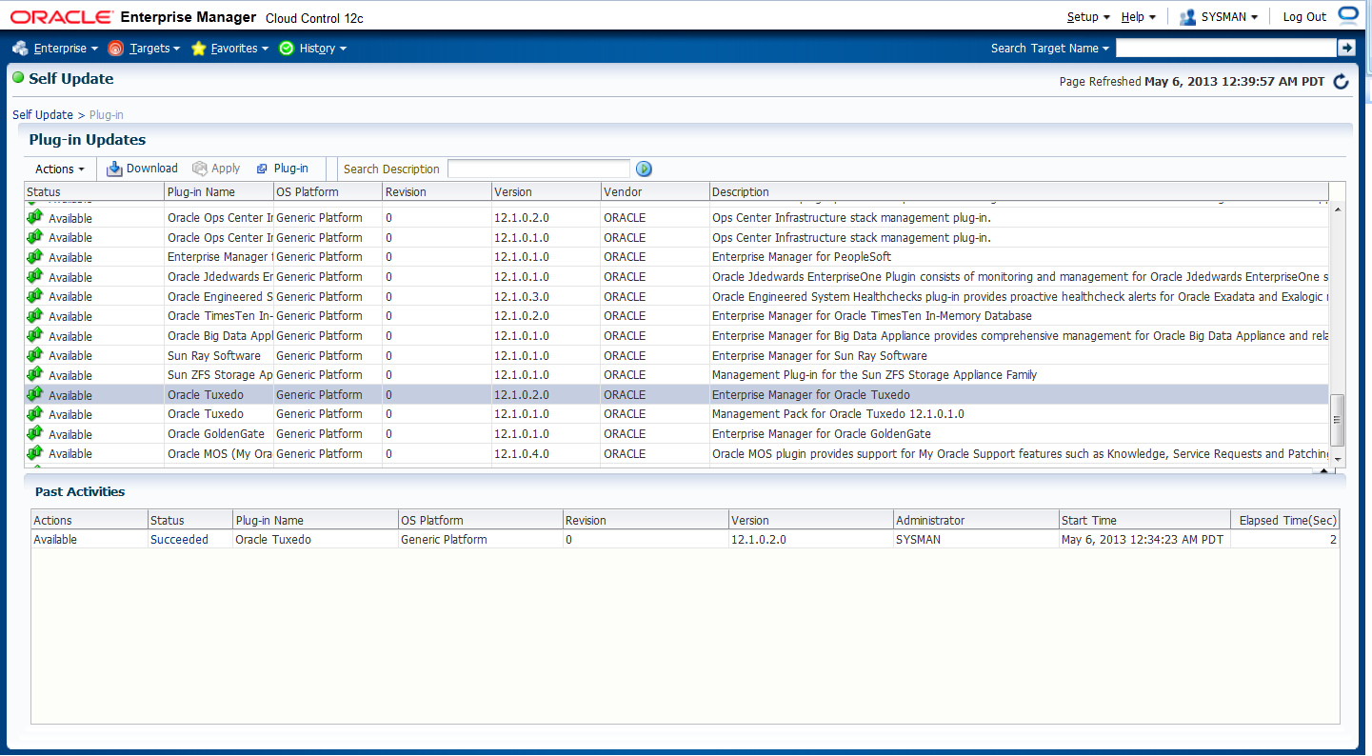Sort by Vendor column header
The height and width of the screenshot is (756, 1372).
[655, 191]
